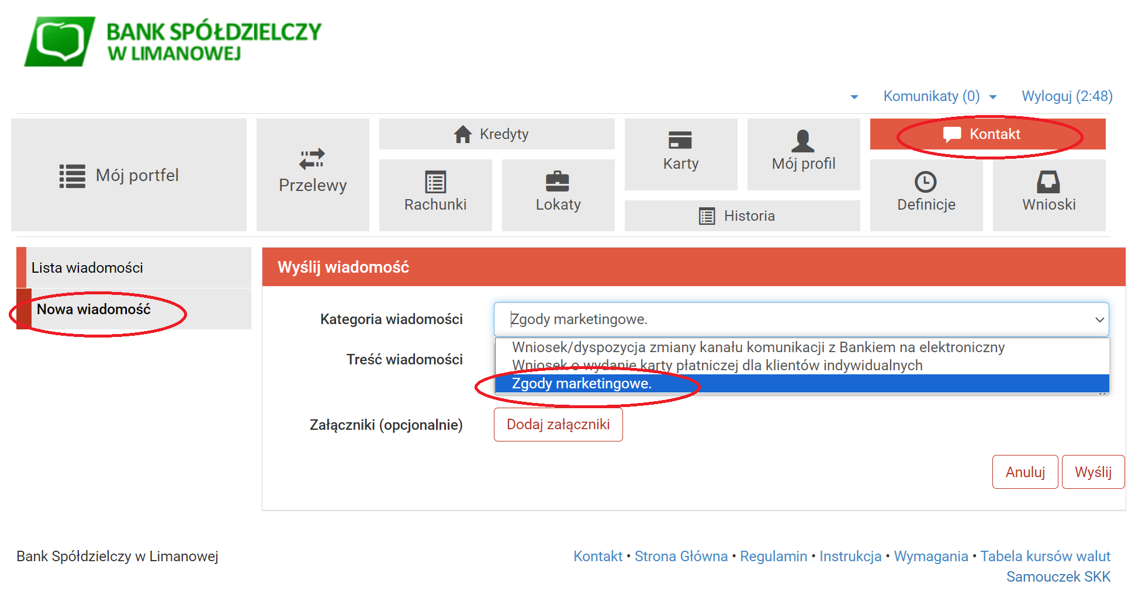Open Karty credit card icon
The height and width of the screenshot is (605, 1135).
(x=680, y=141)
